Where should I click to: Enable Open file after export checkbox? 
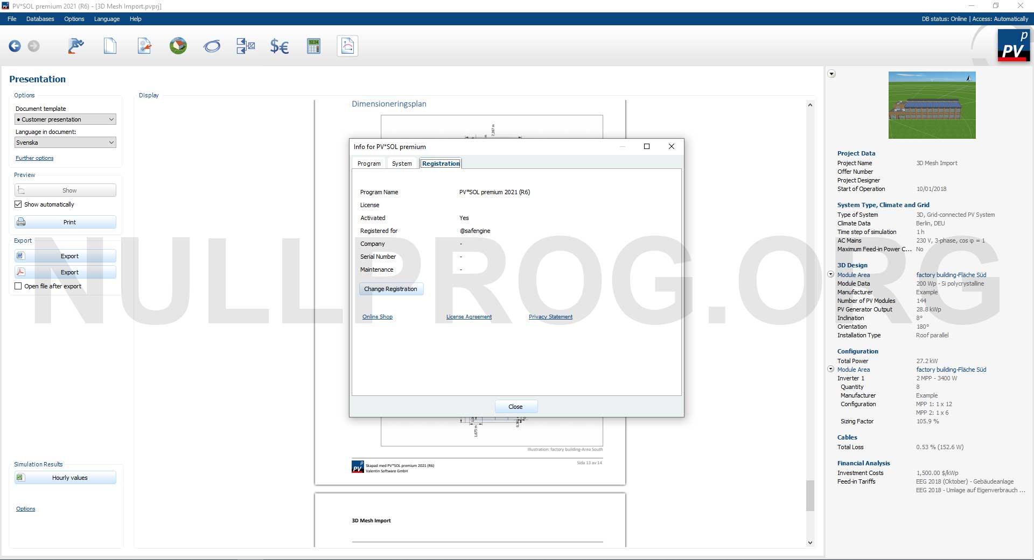pos(18,286)
